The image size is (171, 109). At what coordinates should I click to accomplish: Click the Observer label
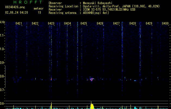[55, 3]
